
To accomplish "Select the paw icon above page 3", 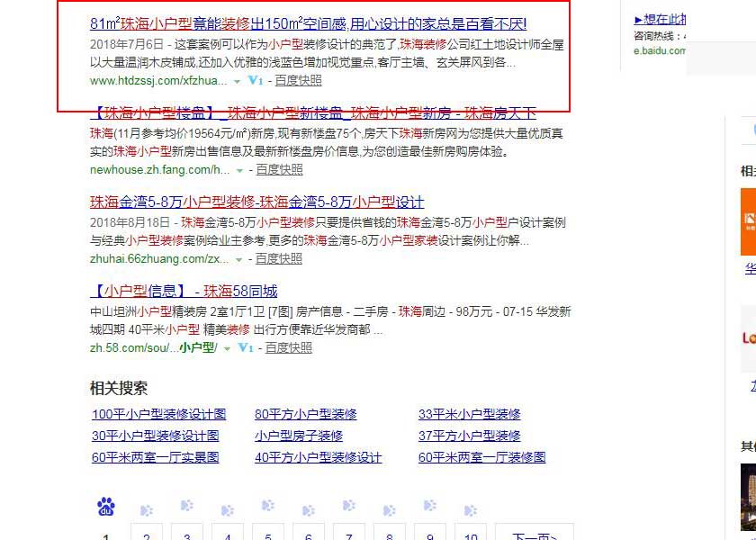I will click(x=187, y=505).
